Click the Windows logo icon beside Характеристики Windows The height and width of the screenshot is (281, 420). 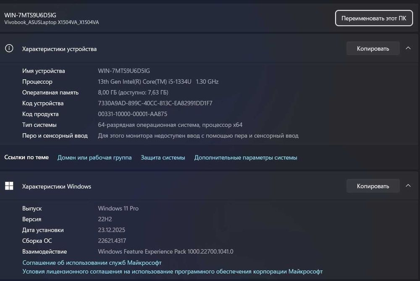9,186
